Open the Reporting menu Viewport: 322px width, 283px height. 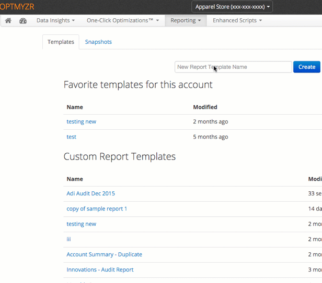pyautogui.click(x=186, y=21)
